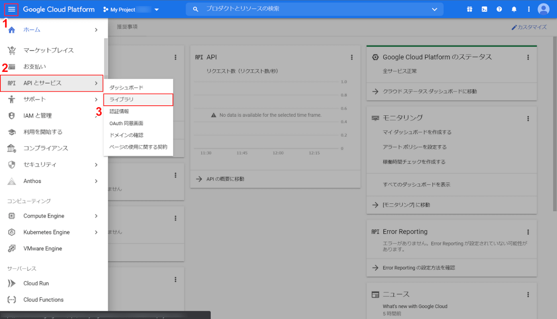Click the API icon beside APIとサービス
Image resolution: width=557 pixels, height=319 pixels.
click(x=12, y=83)
